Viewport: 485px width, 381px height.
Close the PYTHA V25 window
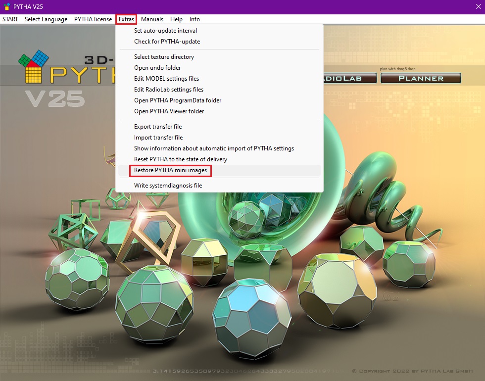coord(478,6)
